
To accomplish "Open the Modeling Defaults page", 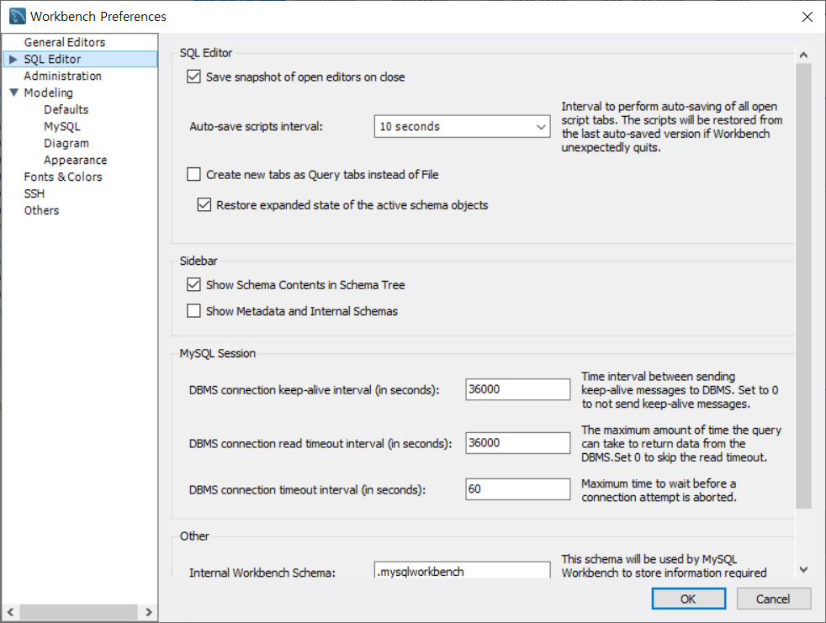I will coord(66,109).
